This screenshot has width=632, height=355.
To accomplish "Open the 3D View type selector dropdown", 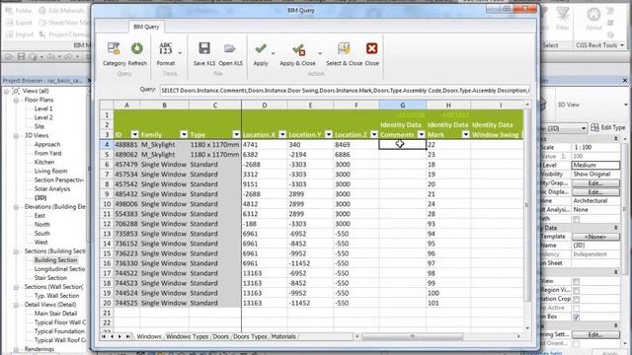I will point(625,105).
